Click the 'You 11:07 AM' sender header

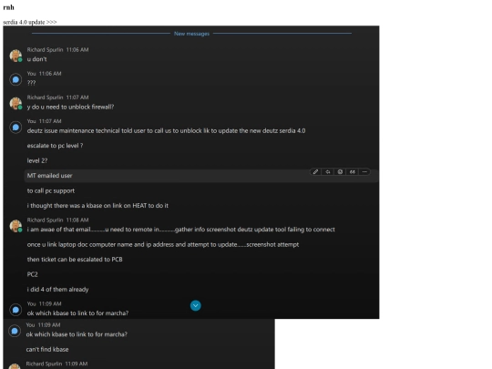44,121
